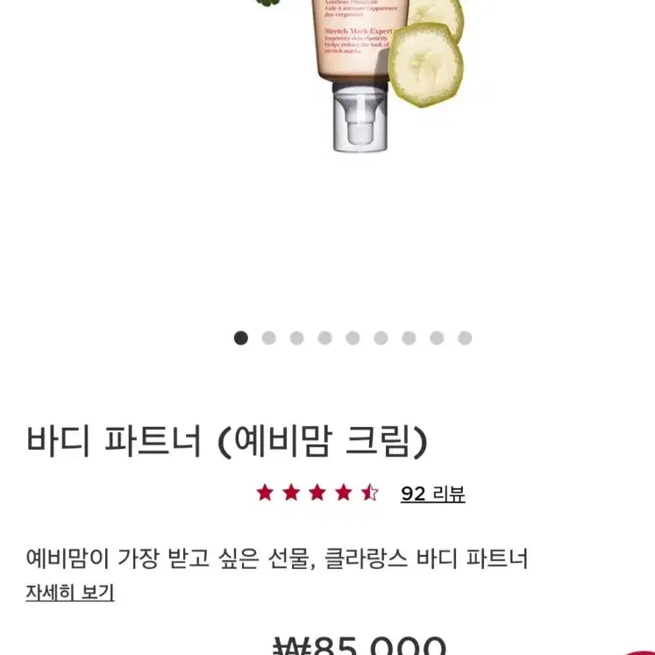The image size is (655, 655).
Task: View the last carousel image dot
Action: 465,338
